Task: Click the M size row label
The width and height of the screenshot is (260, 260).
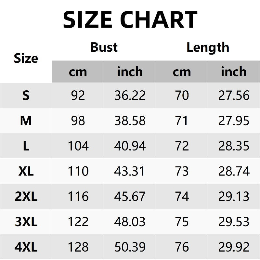Action: pos(26,121)
